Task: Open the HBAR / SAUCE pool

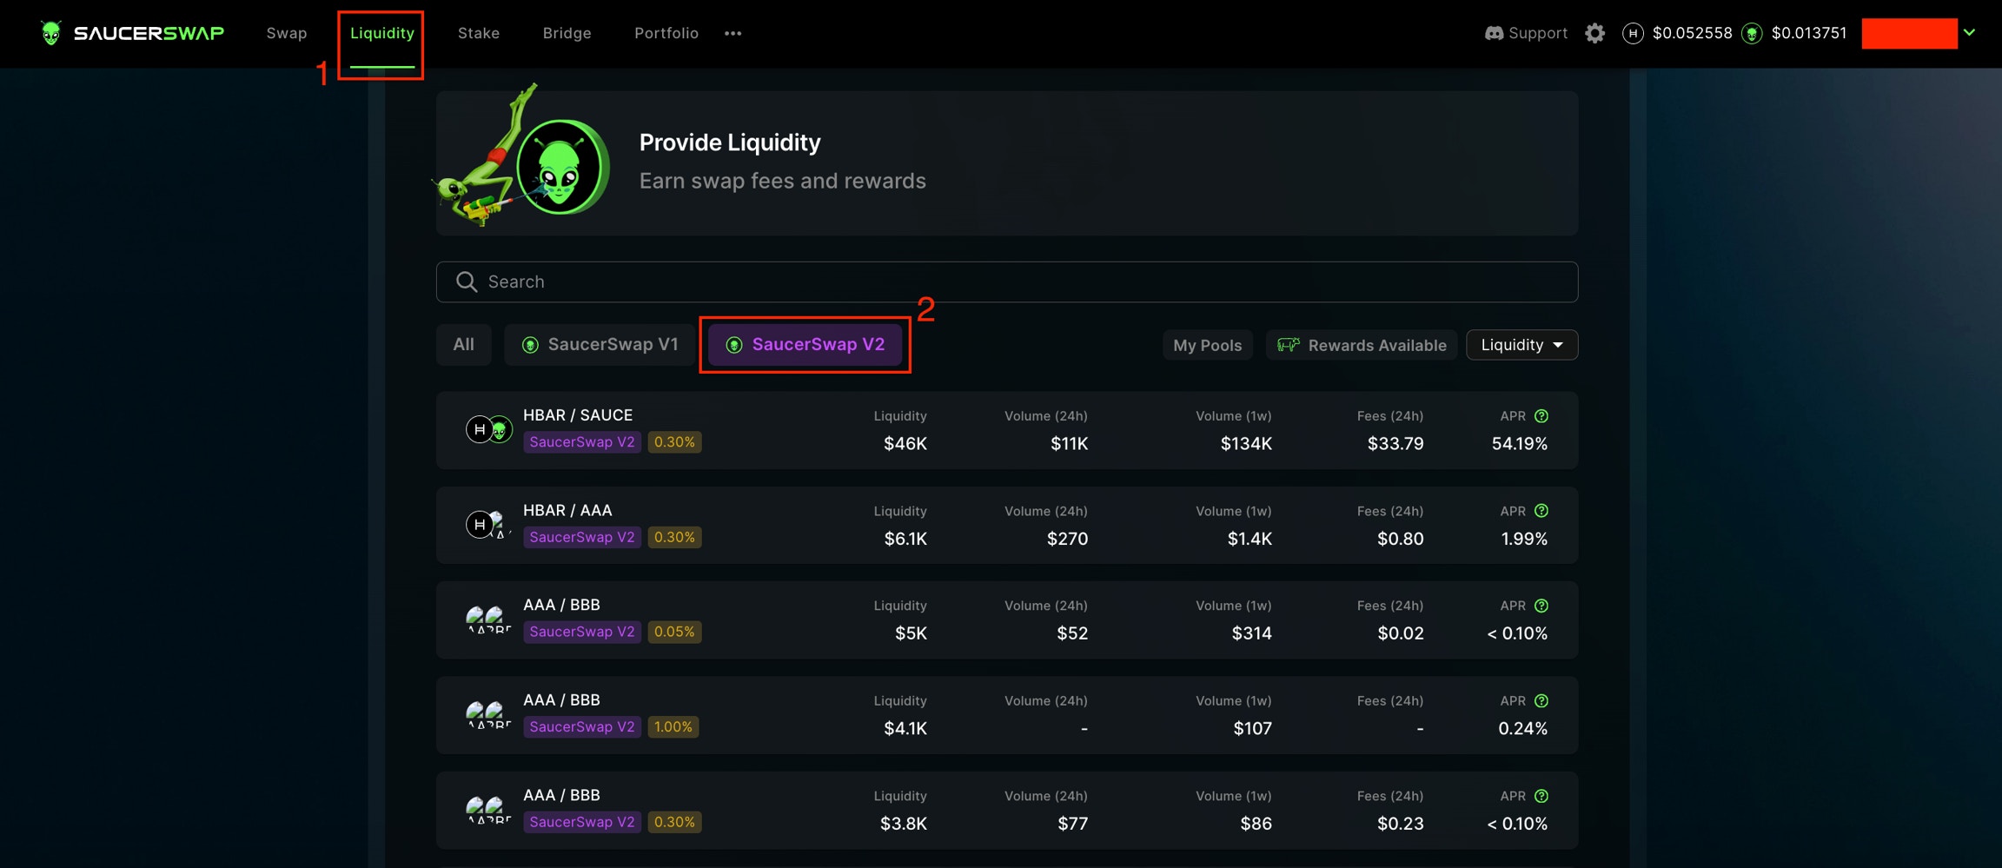Action: [x=1007, y=430]
